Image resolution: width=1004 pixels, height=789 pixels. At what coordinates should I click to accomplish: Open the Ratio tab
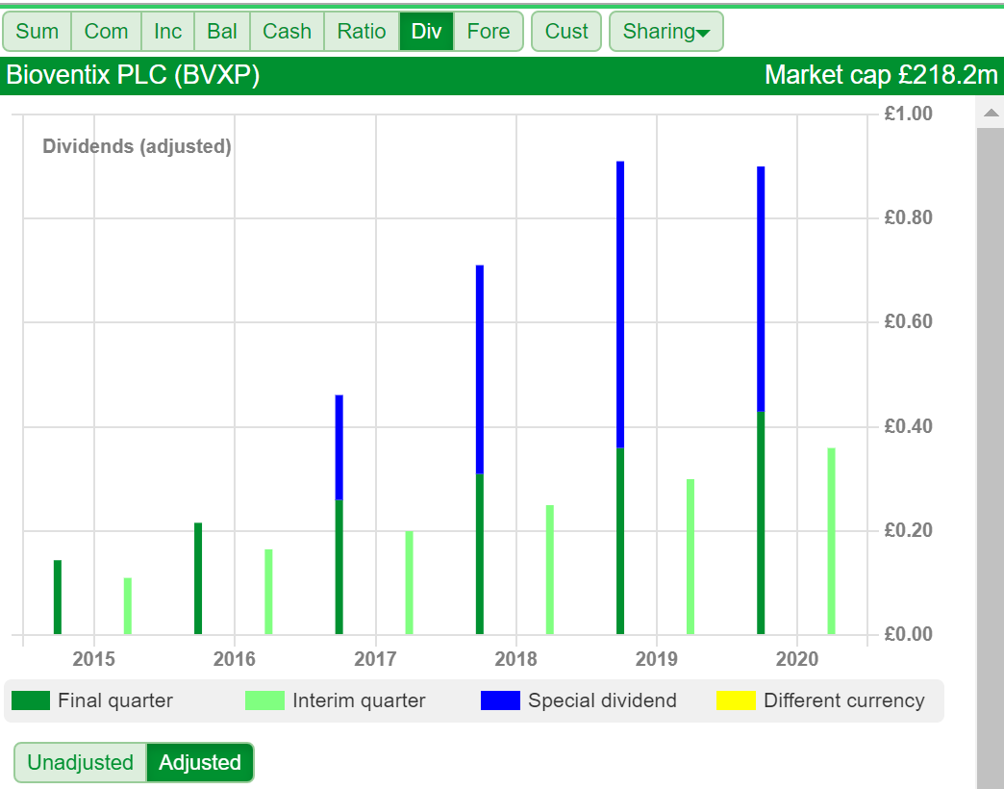(x=362, y=32)
